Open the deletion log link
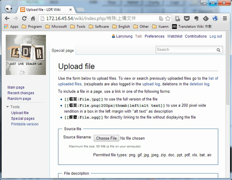The height and width of the screenshot is (180, 232). tap(199, 84)
